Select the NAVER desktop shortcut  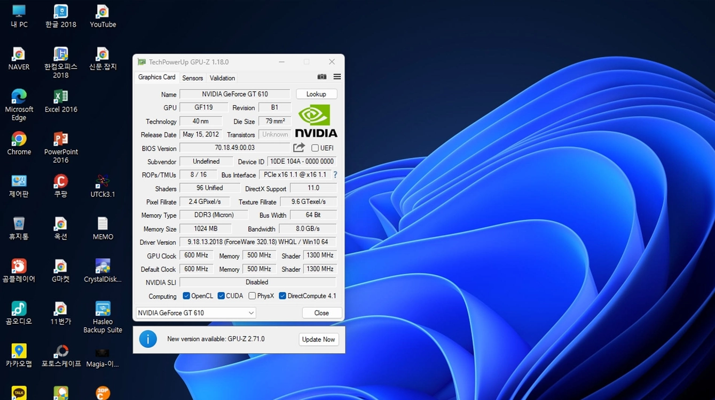[19, 59]
